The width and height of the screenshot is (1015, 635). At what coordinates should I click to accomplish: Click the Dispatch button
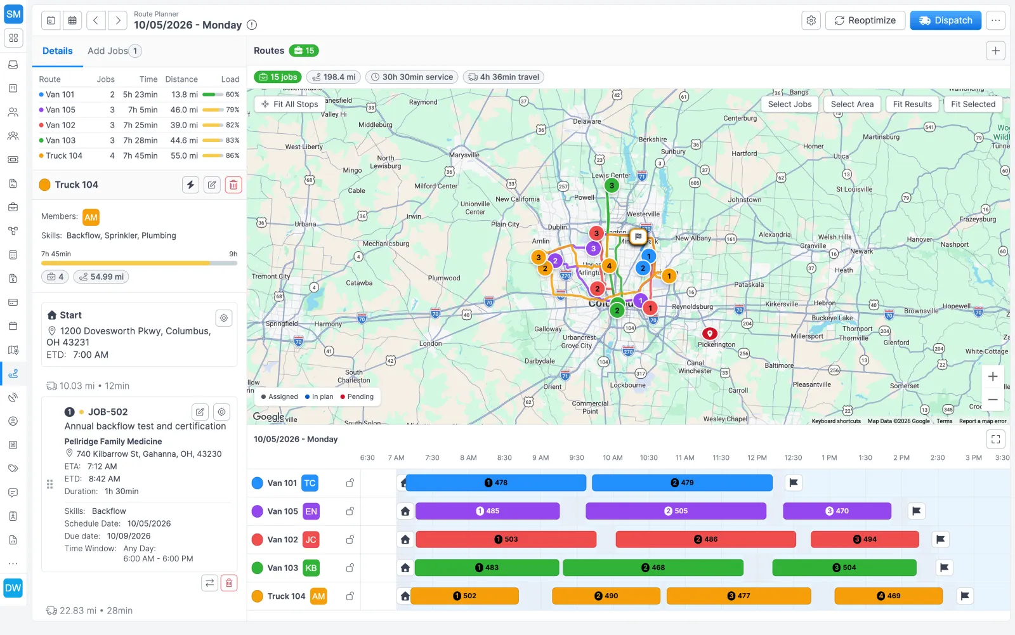[x=946, y=20]
